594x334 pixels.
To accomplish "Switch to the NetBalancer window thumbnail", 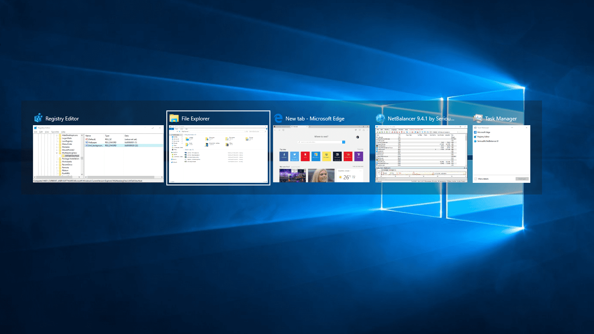I will point(421,154).
